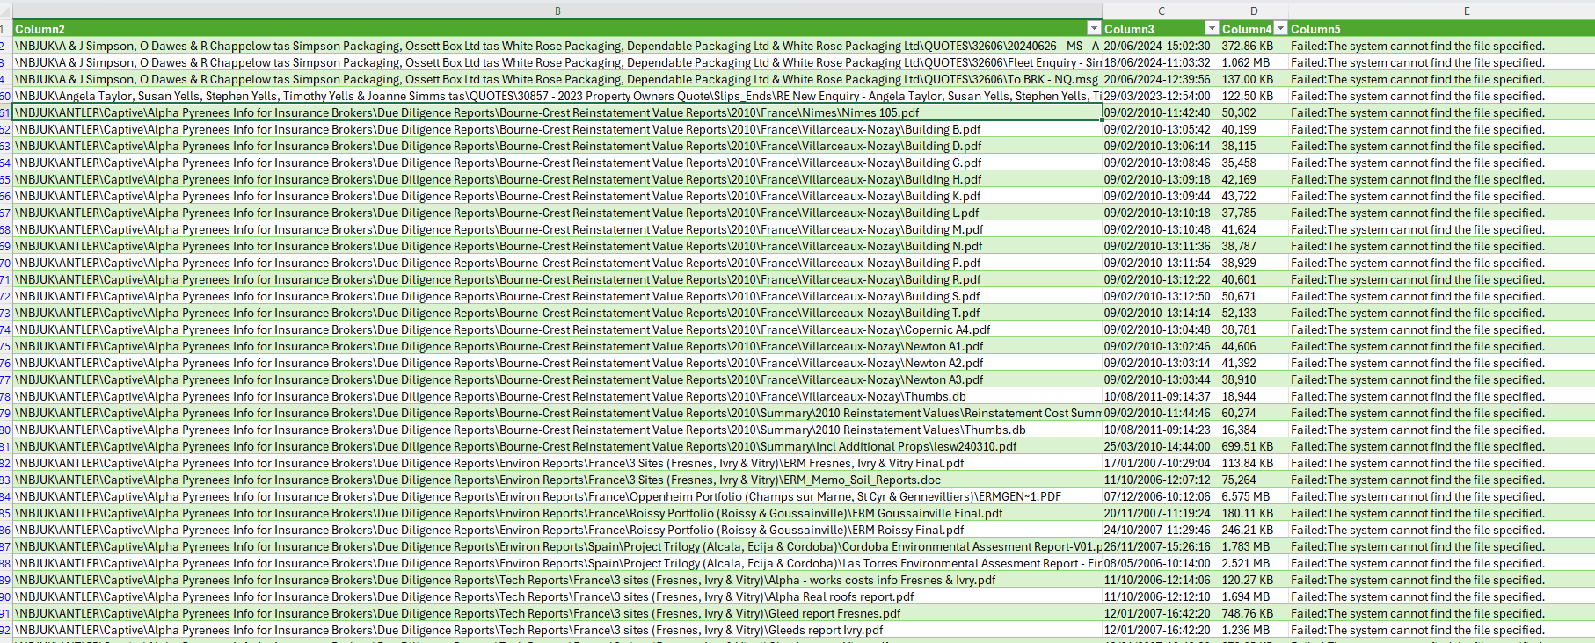Click the Failed status in the 60,274 row
The width and height of the screenshot is (1595, 643).
(1442, 413)
